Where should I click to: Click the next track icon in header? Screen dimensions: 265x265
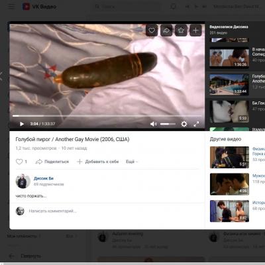(x=205, y=7)
